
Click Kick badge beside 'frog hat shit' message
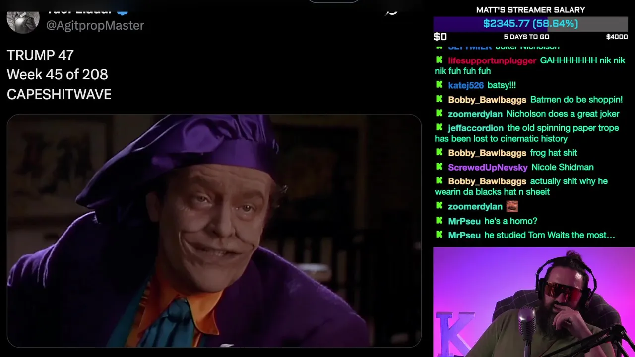pos(439,152)
